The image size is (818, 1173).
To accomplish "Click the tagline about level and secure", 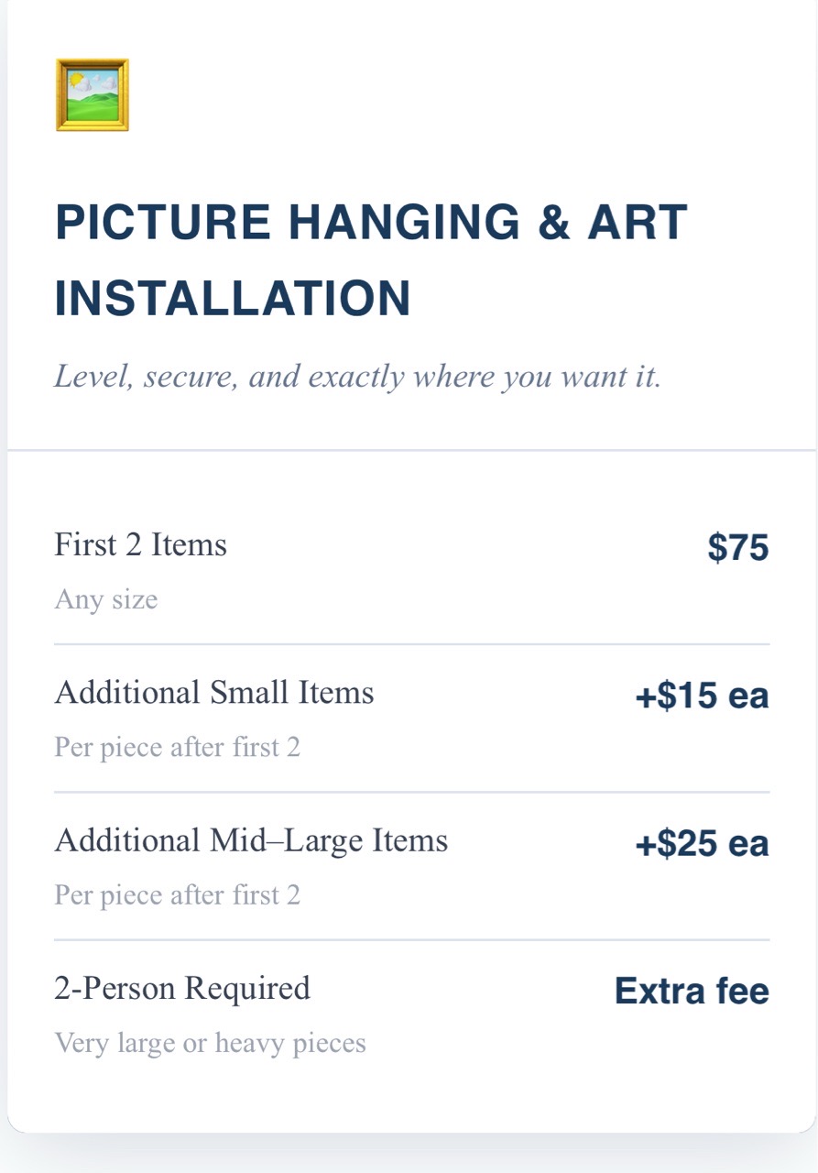I will (x=358, y=377).
